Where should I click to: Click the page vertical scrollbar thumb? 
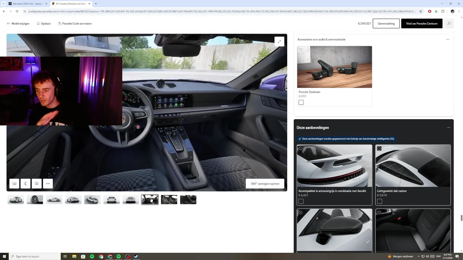coord(461,218)
